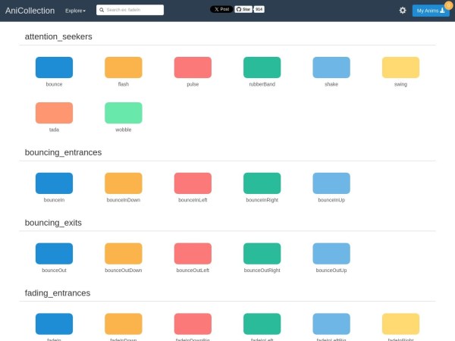Pick the swing animation tile

[400, 67]
